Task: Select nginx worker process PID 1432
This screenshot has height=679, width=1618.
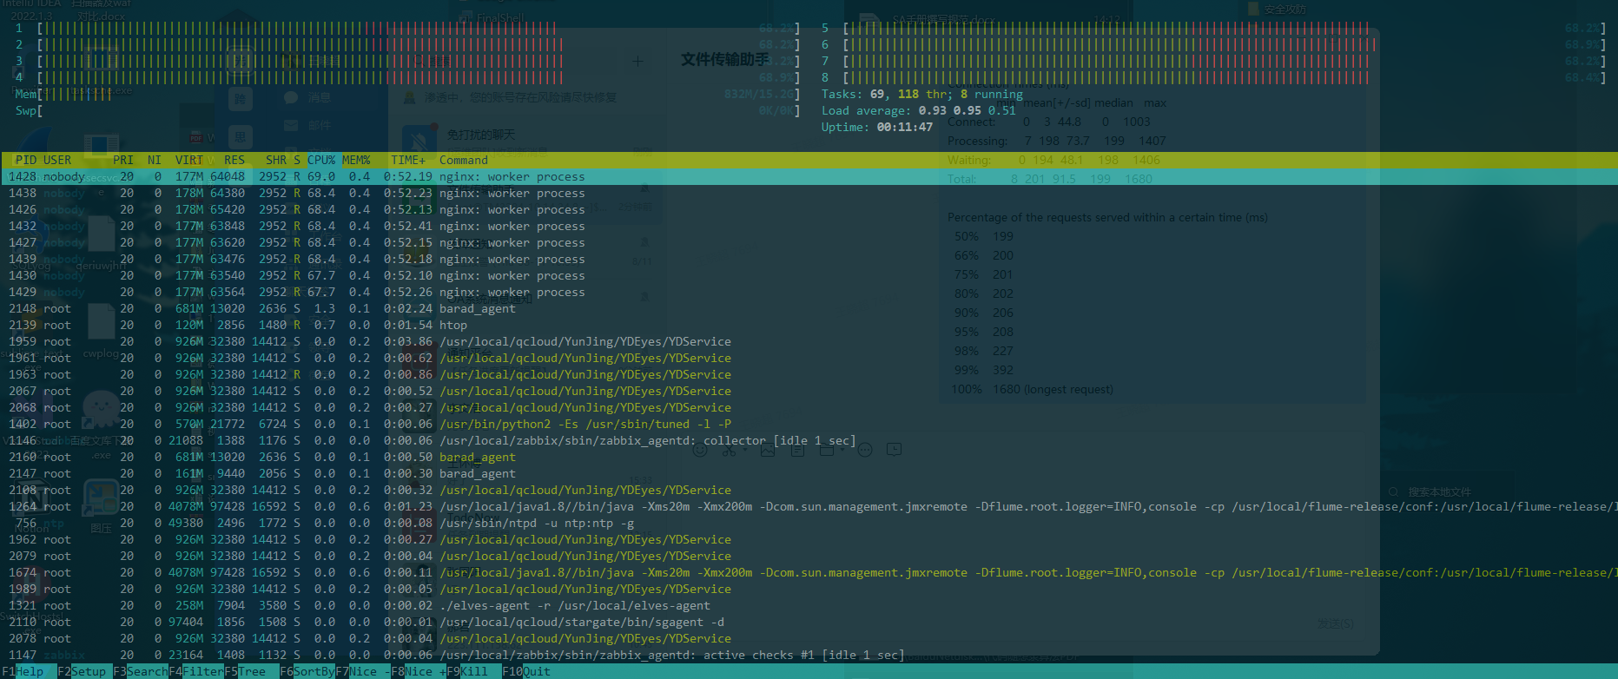Action: tap(809, 226)
